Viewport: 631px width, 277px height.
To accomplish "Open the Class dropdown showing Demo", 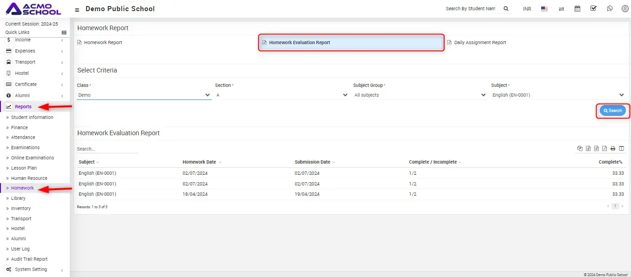I will tap(144, 95).
